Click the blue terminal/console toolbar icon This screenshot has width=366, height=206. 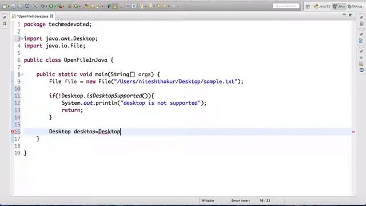[27, 6]
